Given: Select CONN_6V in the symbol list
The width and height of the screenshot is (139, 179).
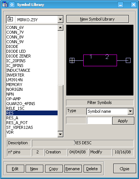Looking at the screenshot, I should click(x=32, y=27).
